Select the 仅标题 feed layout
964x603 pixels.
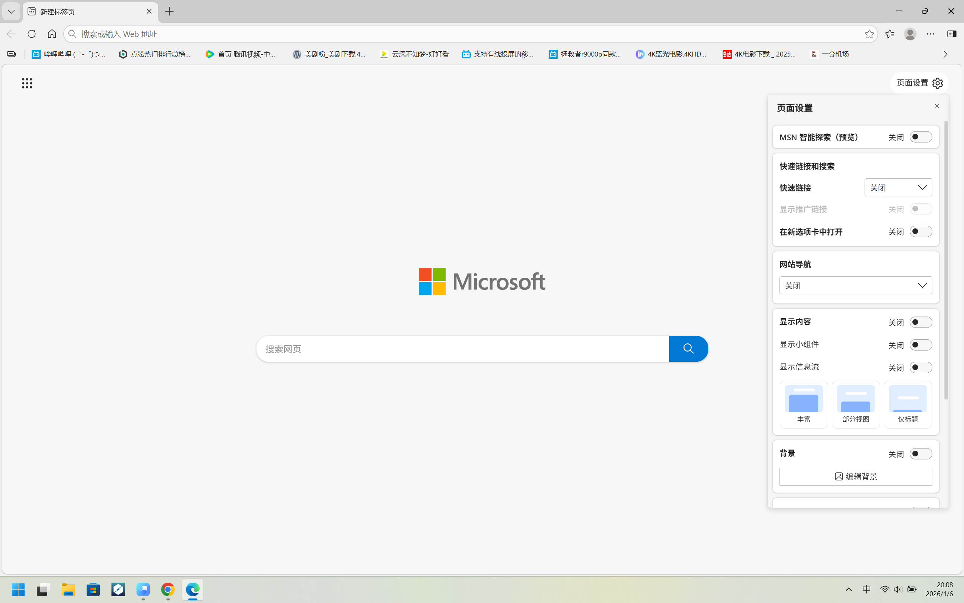(908, 404)
